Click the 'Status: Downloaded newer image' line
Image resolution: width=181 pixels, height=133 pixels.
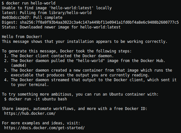pyautogui.click(x=61, y=27)
